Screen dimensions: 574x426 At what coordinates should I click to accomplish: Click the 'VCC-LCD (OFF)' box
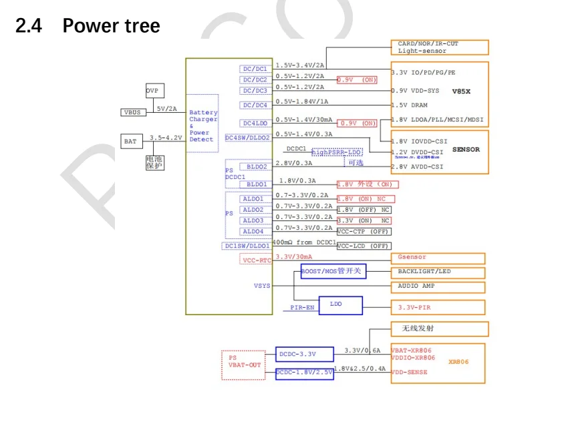point(364,246)
